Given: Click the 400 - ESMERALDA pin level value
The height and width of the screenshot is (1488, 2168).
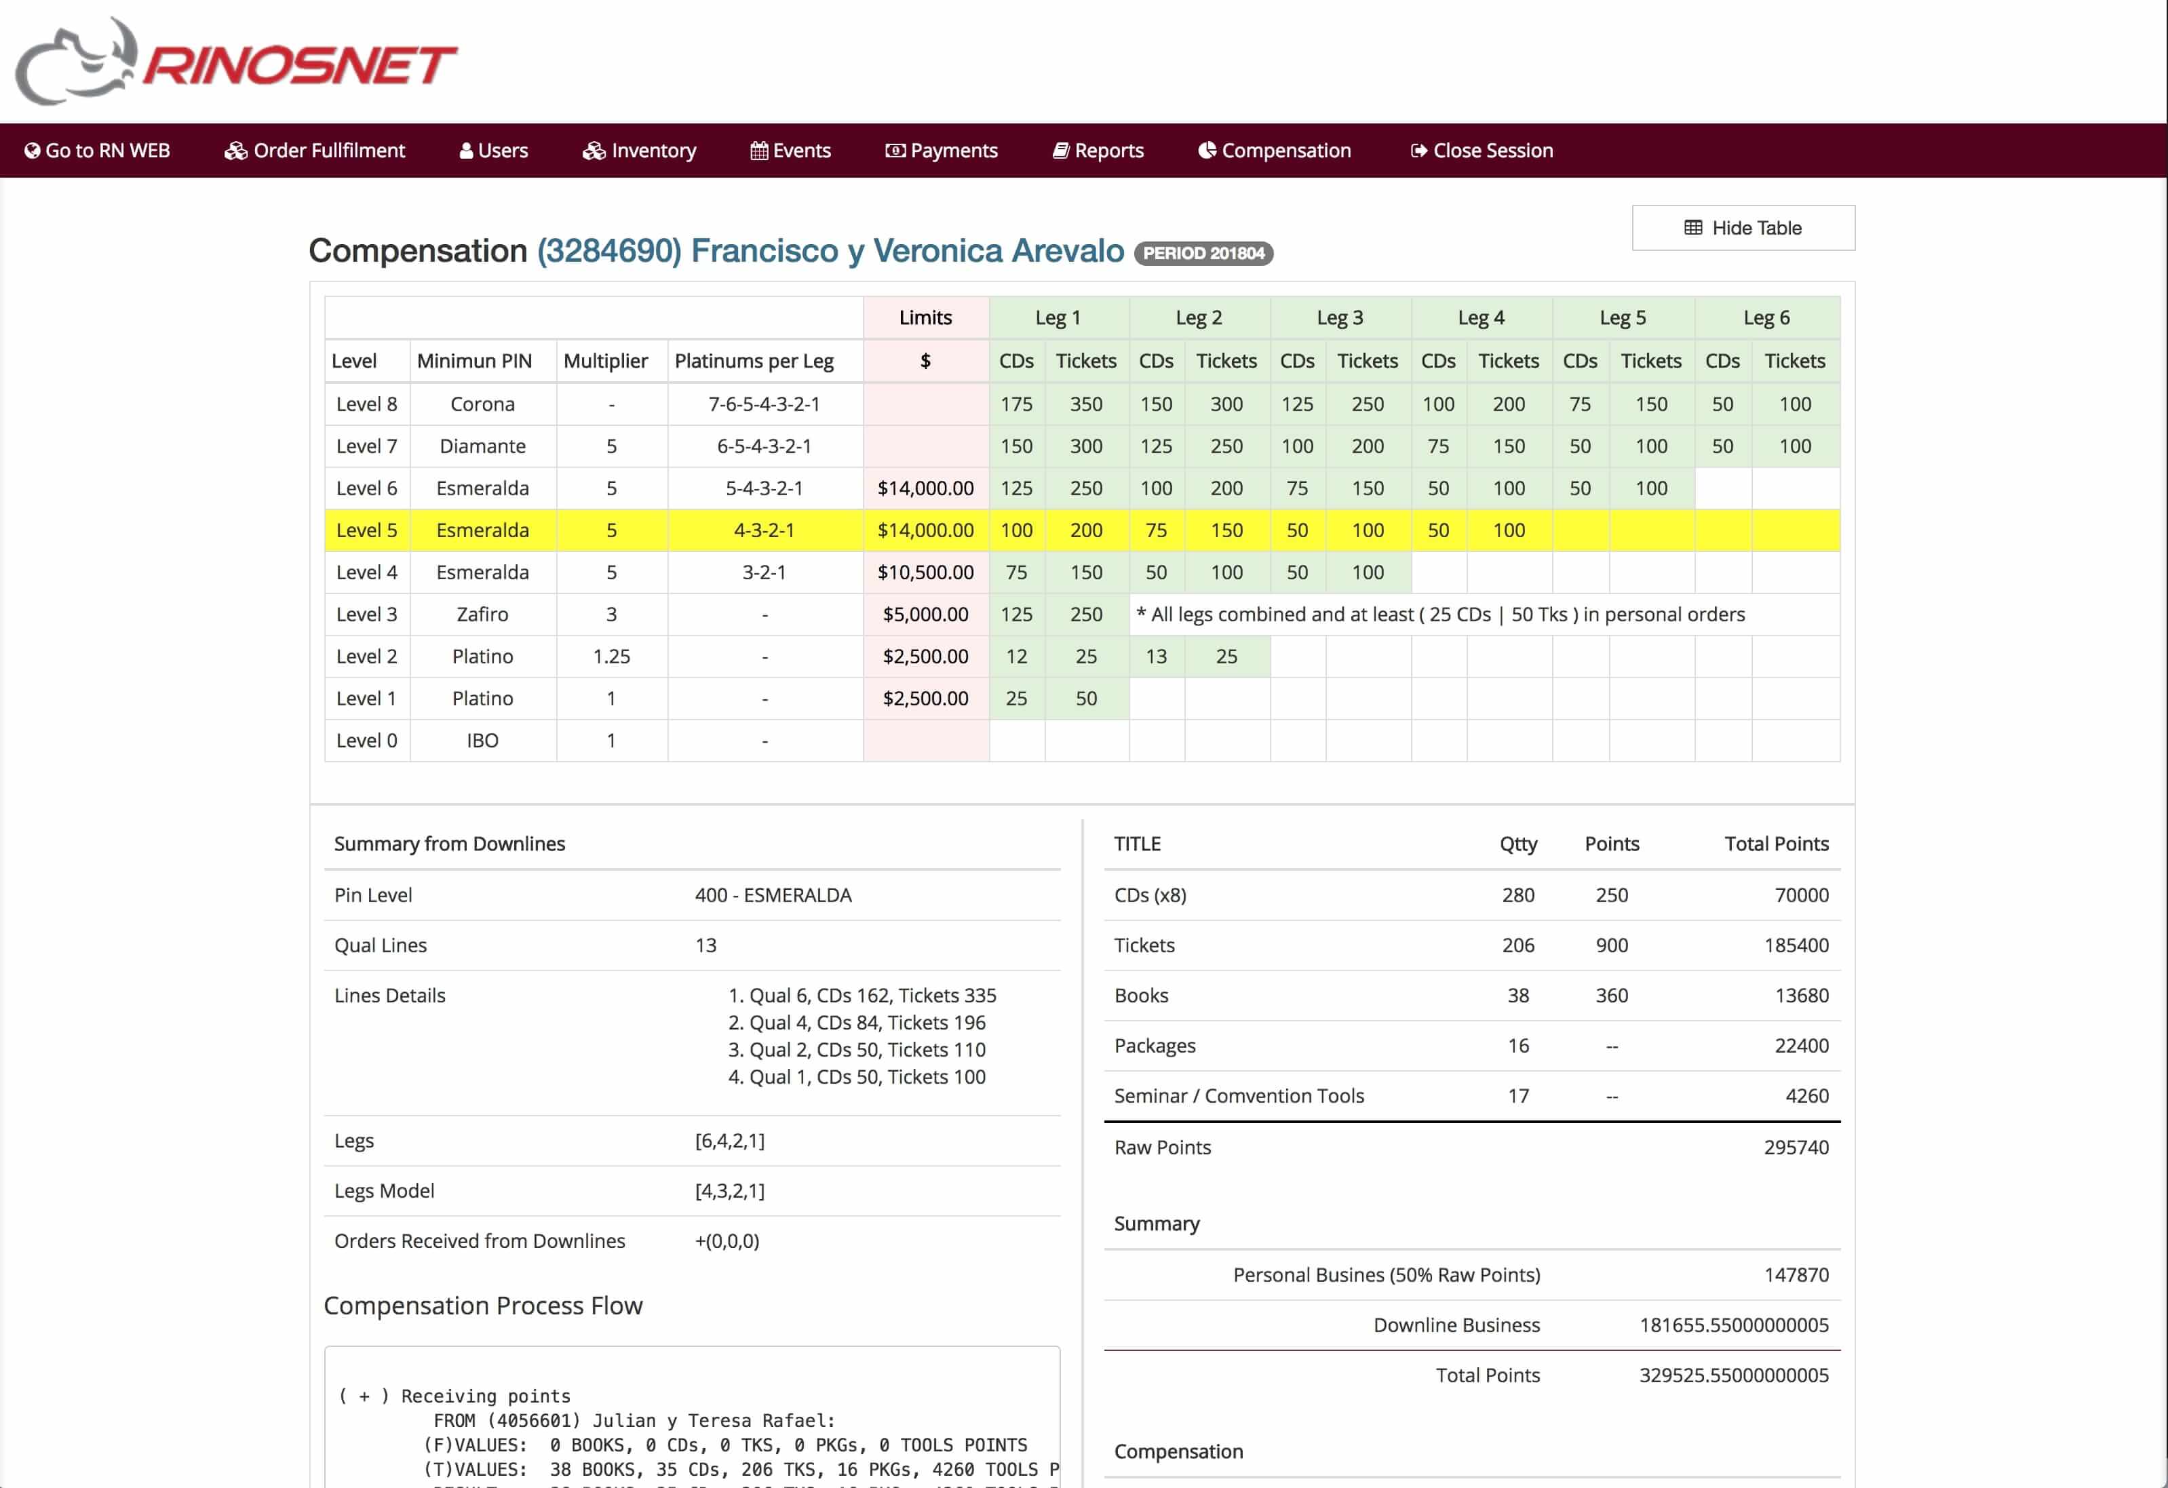Looking at the screenshot, I should click(x=773, y=895).
